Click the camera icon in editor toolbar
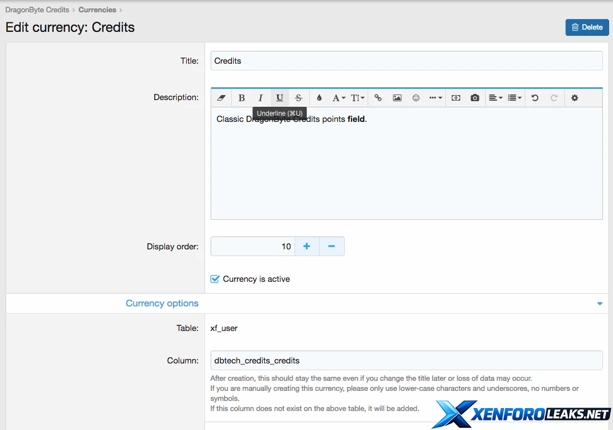This screenshot has height=430, width=613. coord(475,98)
